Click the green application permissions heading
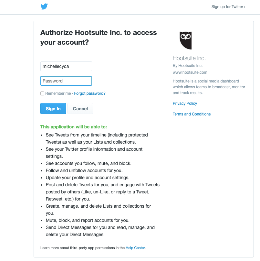 click(74, 127)
